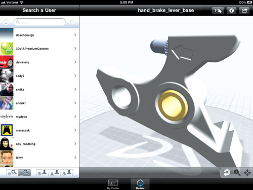Tap the doschdesign avatar thumbnail
The image size is (253, 190).
pyautogui.click(x=7, y=35)
